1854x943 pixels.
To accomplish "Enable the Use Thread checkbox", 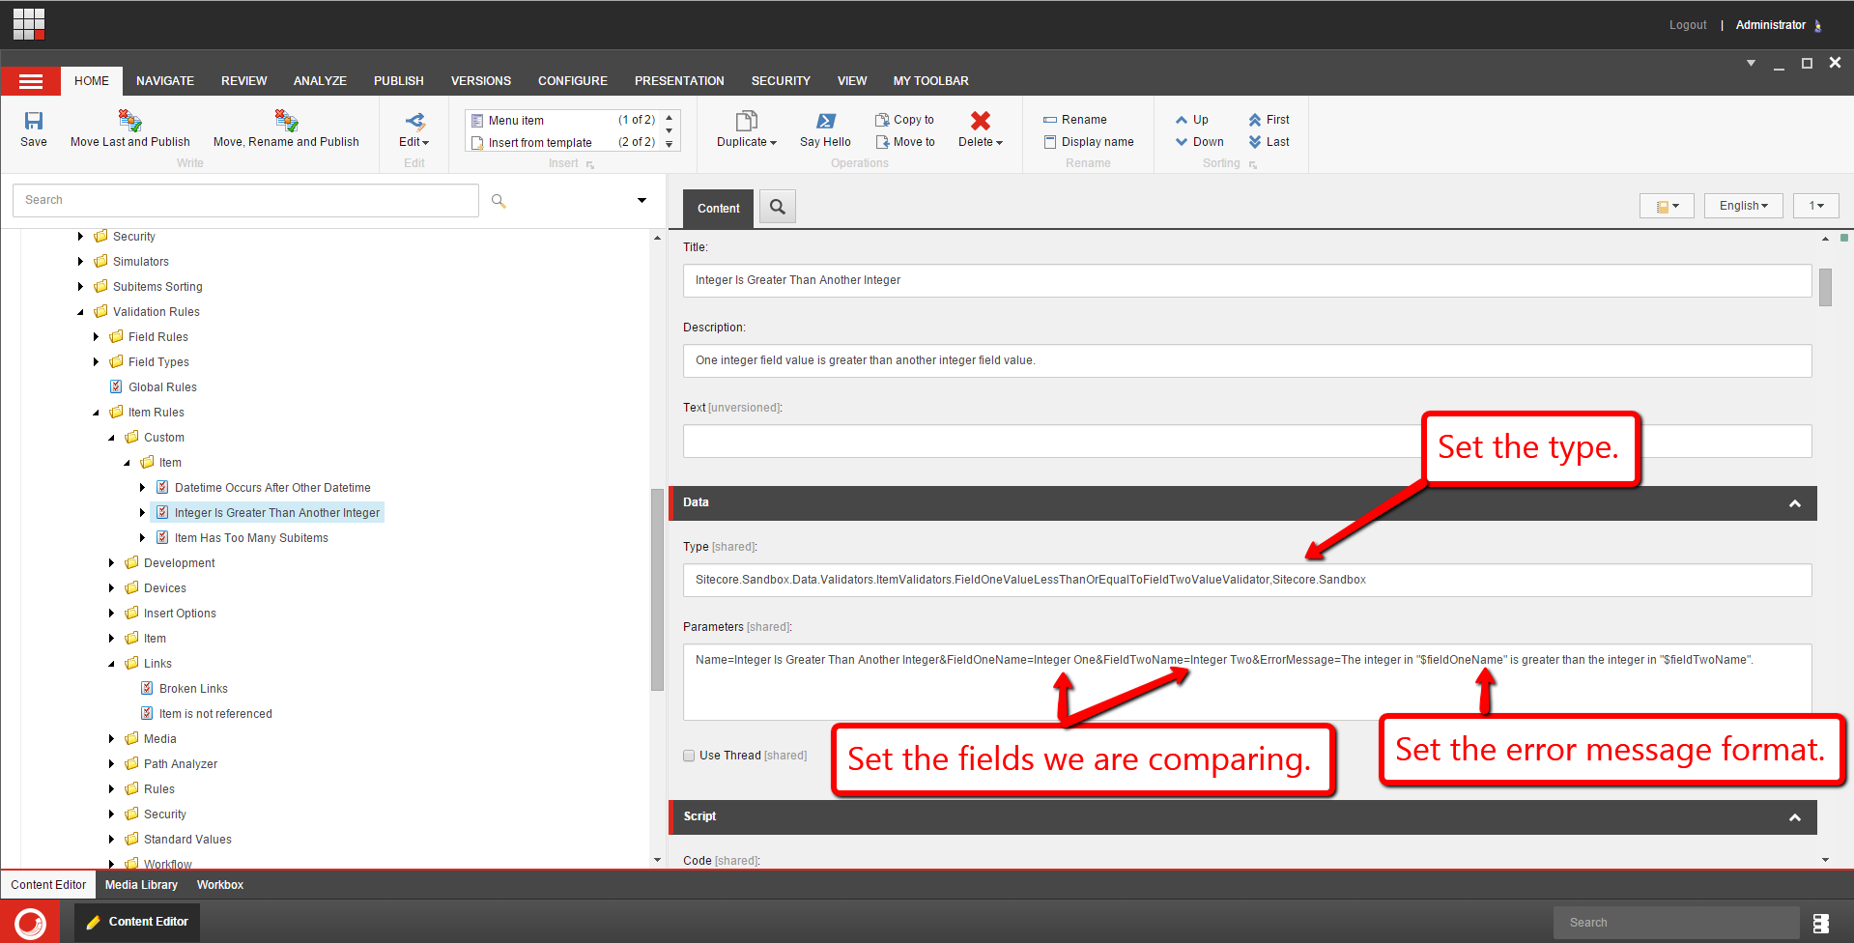I will [x=689, y=756].
